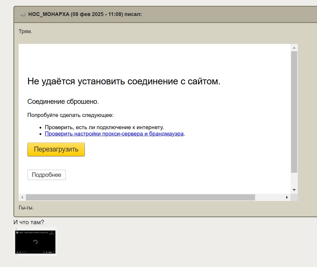Click the vertical scrollbar up arrow
Viewport: 317px width, 267px height.
(294, 48)
